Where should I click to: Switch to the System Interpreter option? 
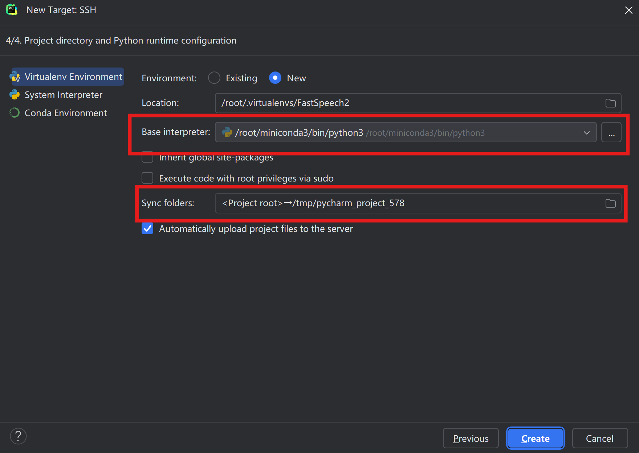click(63, 95)
